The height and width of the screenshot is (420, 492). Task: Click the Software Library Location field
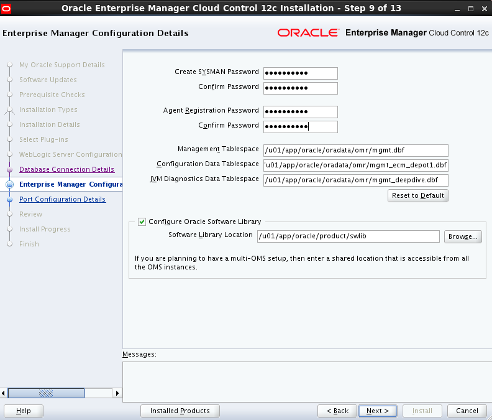point(348,236)
